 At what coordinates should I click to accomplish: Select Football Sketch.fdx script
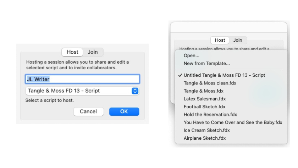(x=204, y=106)
